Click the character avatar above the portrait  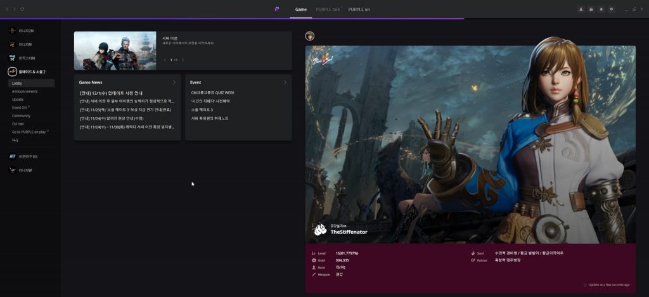tap(309, 36)
